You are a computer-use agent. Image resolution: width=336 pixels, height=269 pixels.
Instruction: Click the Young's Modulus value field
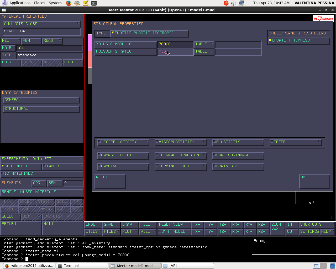175,44
